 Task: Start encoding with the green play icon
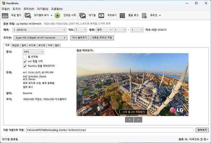(x=57, y=15)
